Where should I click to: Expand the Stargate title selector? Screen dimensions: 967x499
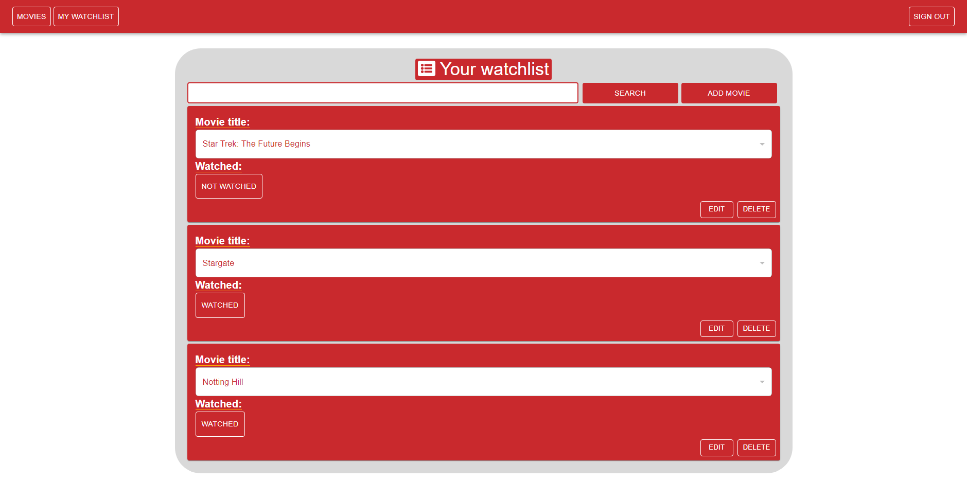coord(762,263)
